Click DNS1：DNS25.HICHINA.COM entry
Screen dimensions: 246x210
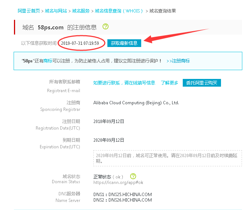[x=122, y=195]
